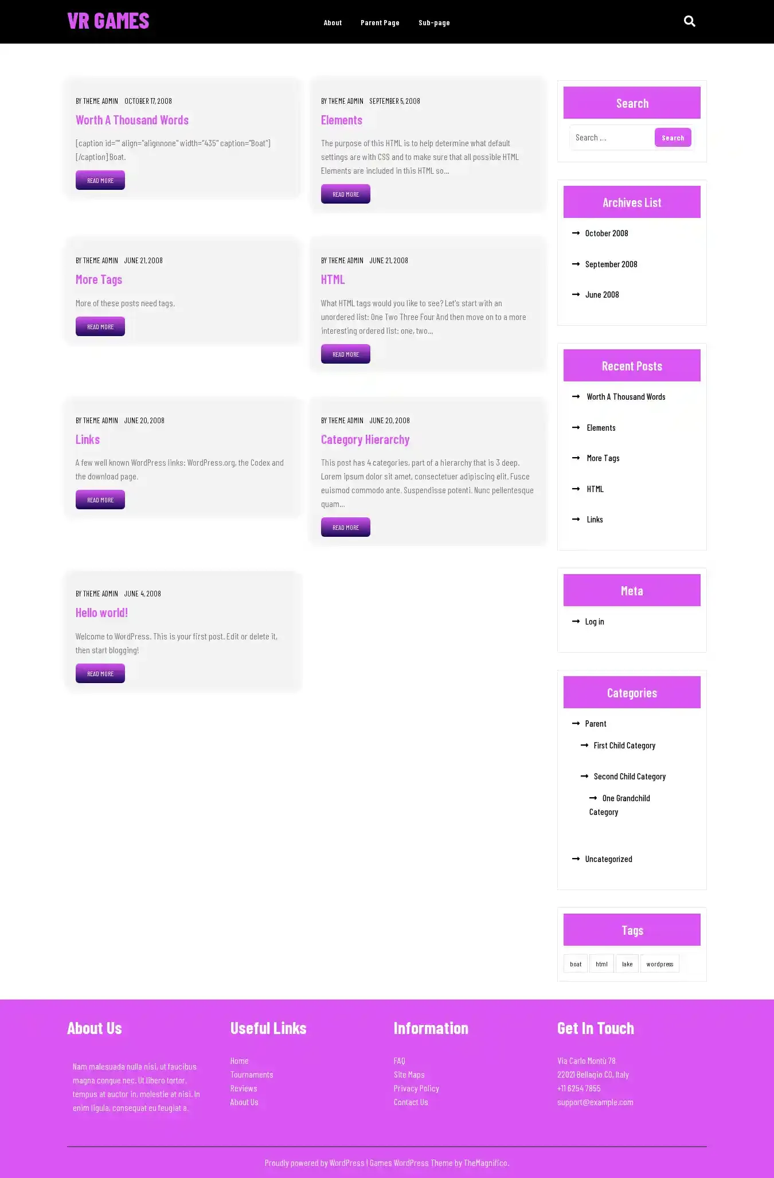Viewport: 774px width, 1178px height.
Task: Click arrow icon beside June 2008 archive
Action: click(x=576, y=294)
